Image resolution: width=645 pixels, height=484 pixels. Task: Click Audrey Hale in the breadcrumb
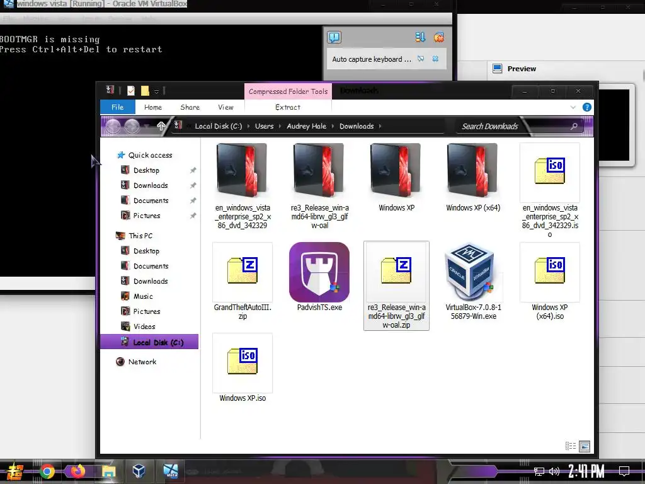point(307,126)
